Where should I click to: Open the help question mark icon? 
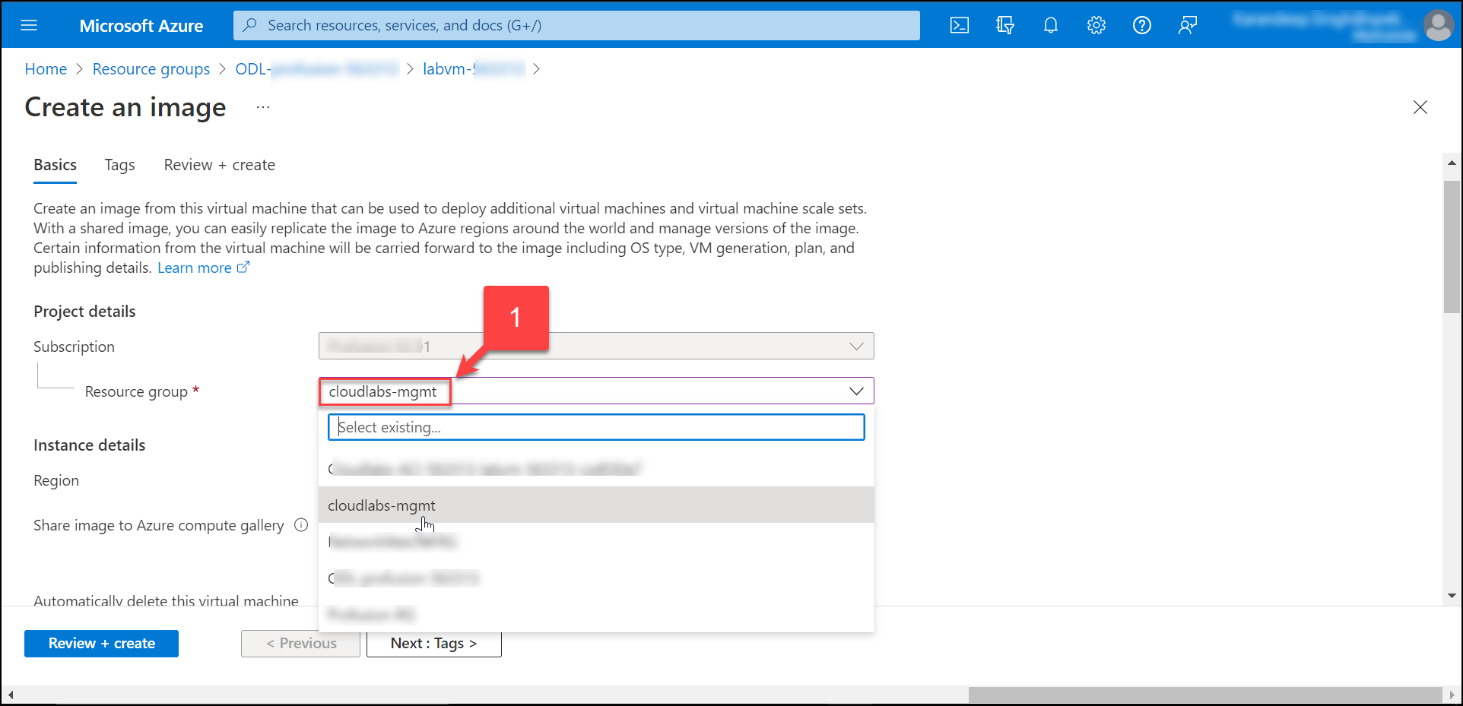(x=1142, y=25)
